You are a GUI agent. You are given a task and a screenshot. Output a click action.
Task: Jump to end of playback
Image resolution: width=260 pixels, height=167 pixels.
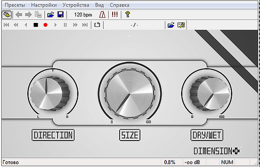[x=85, y=25]
